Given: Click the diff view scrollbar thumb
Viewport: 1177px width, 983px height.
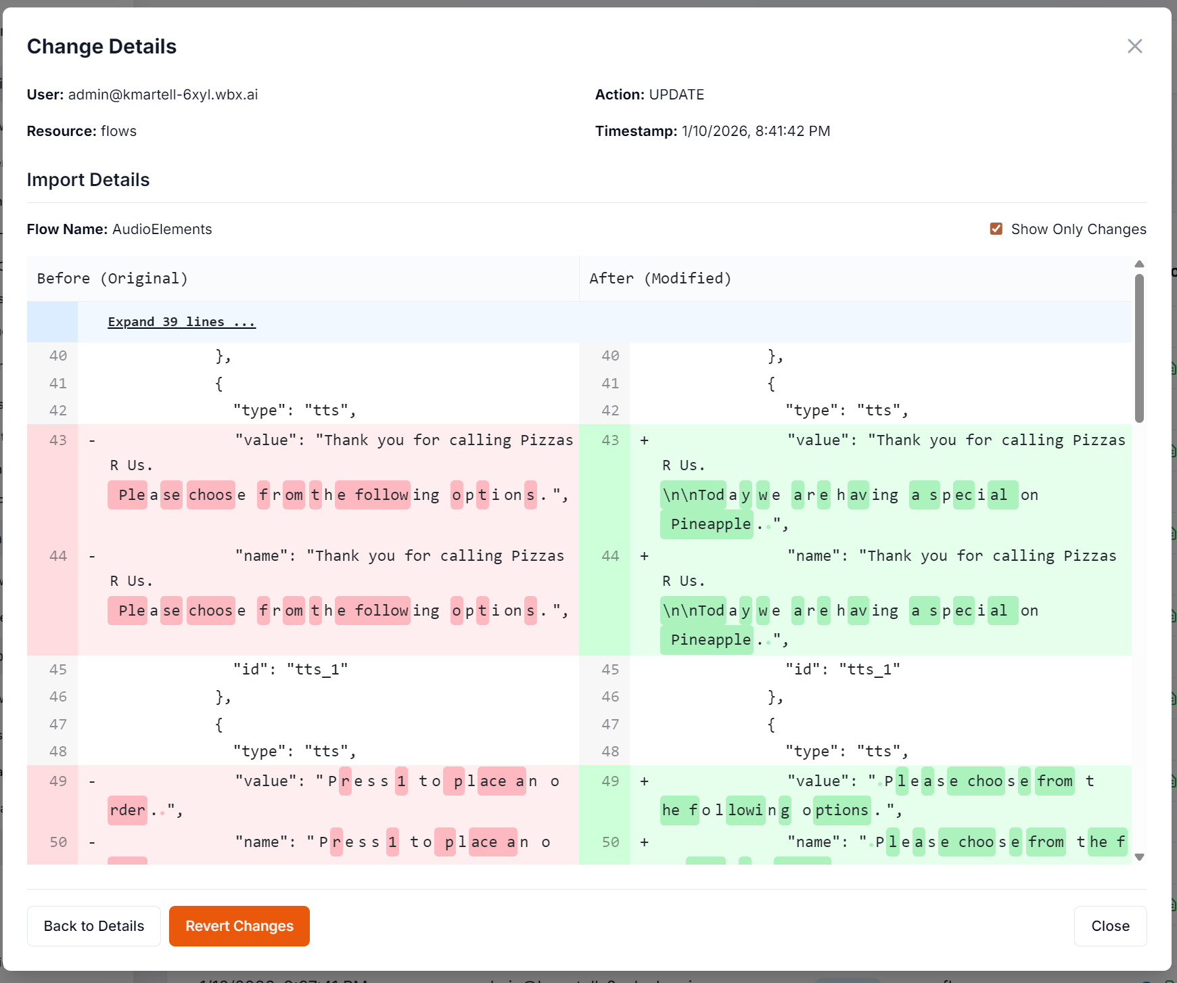Looking at the screenshot, I should (1139, 345).
